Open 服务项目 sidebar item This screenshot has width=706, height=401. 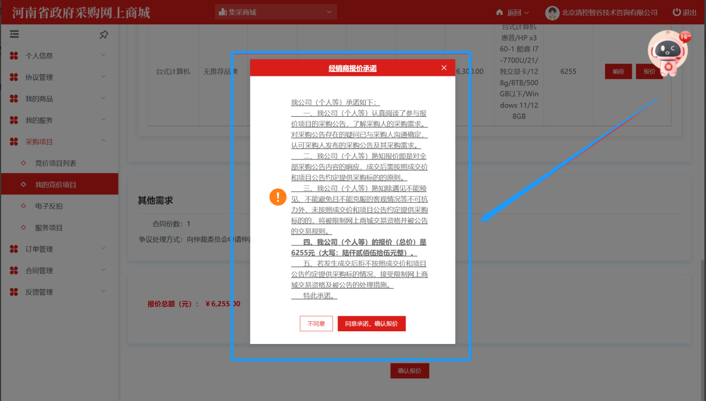point(49,228)
